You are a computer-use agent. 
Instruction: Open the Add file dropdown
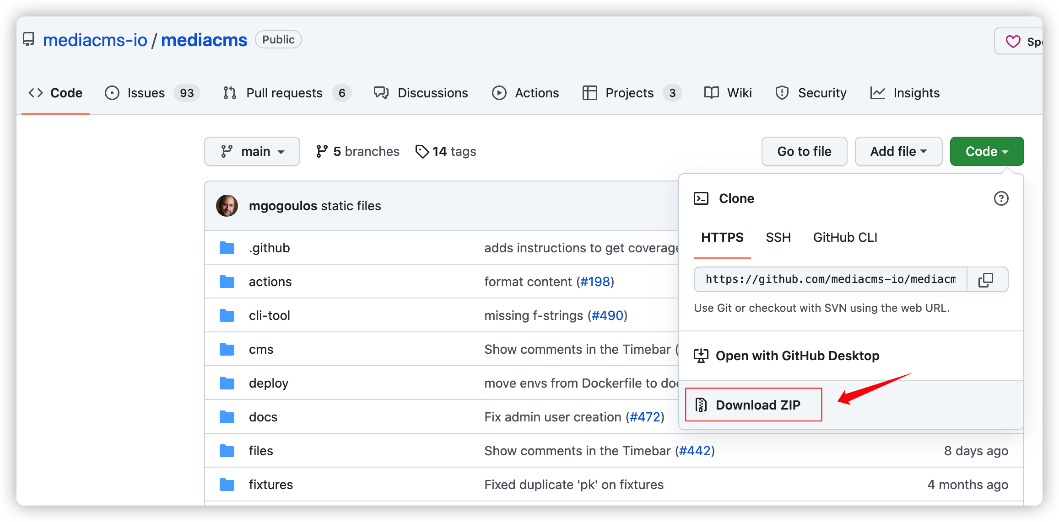point(898,151)
